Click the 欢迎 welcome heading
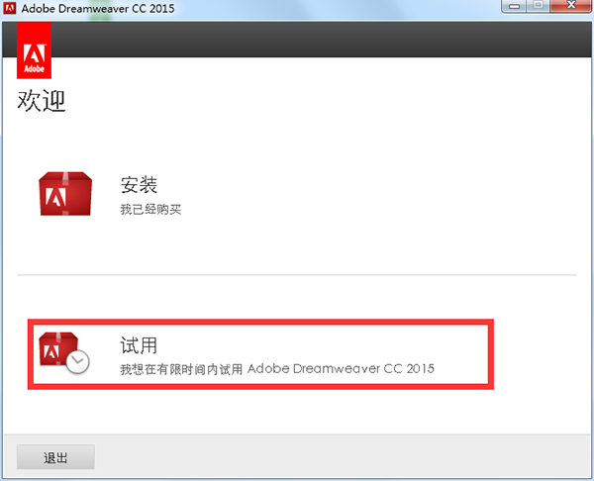The width and height of the screenshot is (594, 481). (42, 101)
